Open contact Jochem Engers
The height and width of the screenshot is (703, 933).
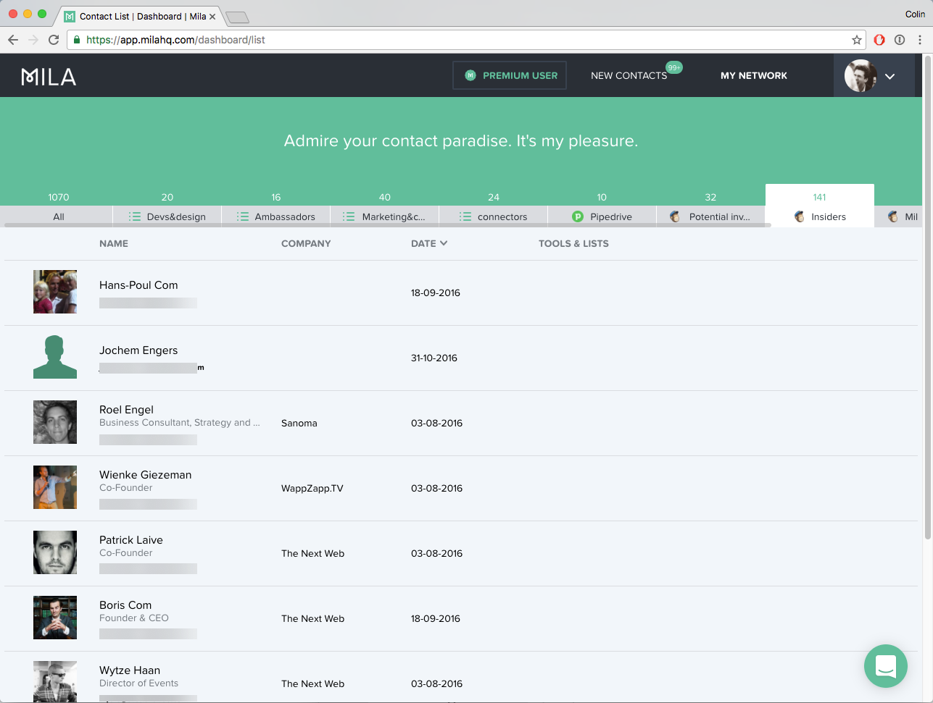click(138, 350)
